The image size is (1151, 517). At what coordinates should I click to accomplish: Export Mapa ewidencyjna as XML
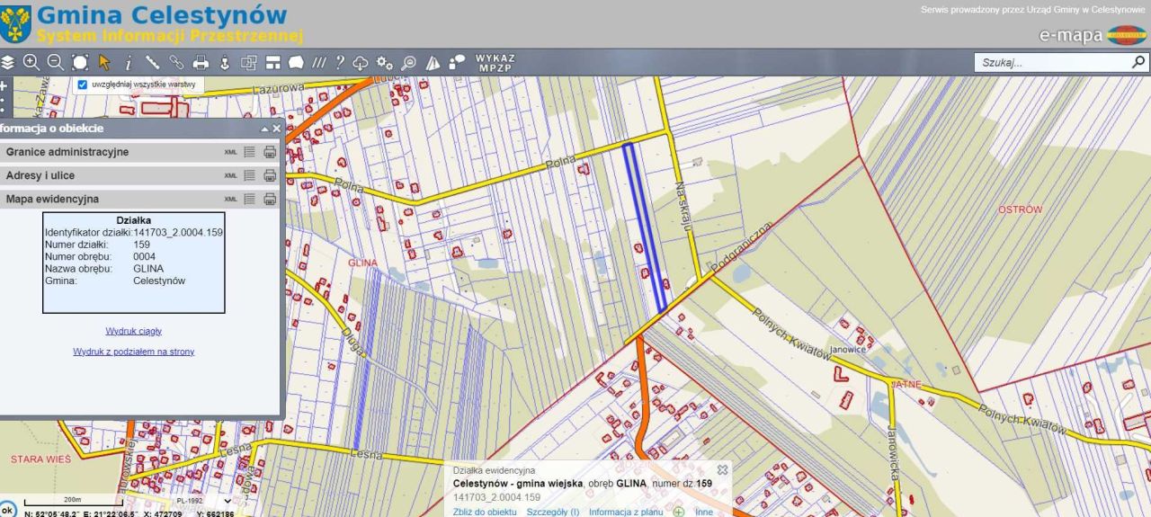[230, 199]
